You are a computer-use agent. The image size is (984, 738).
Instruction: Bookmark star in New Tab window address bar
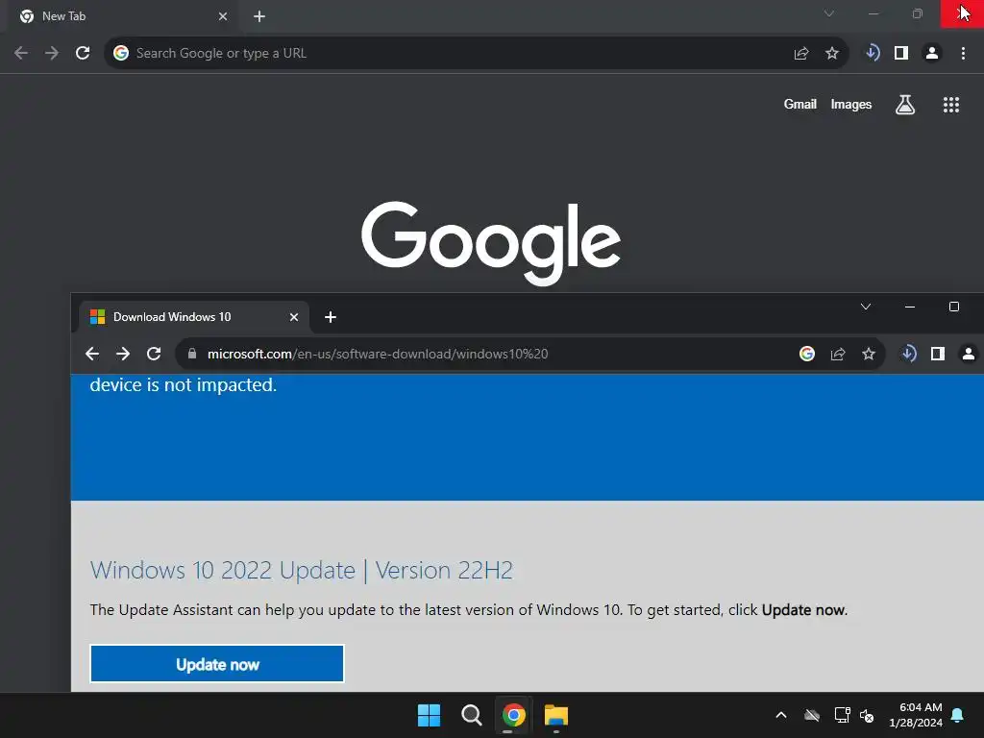831,54
